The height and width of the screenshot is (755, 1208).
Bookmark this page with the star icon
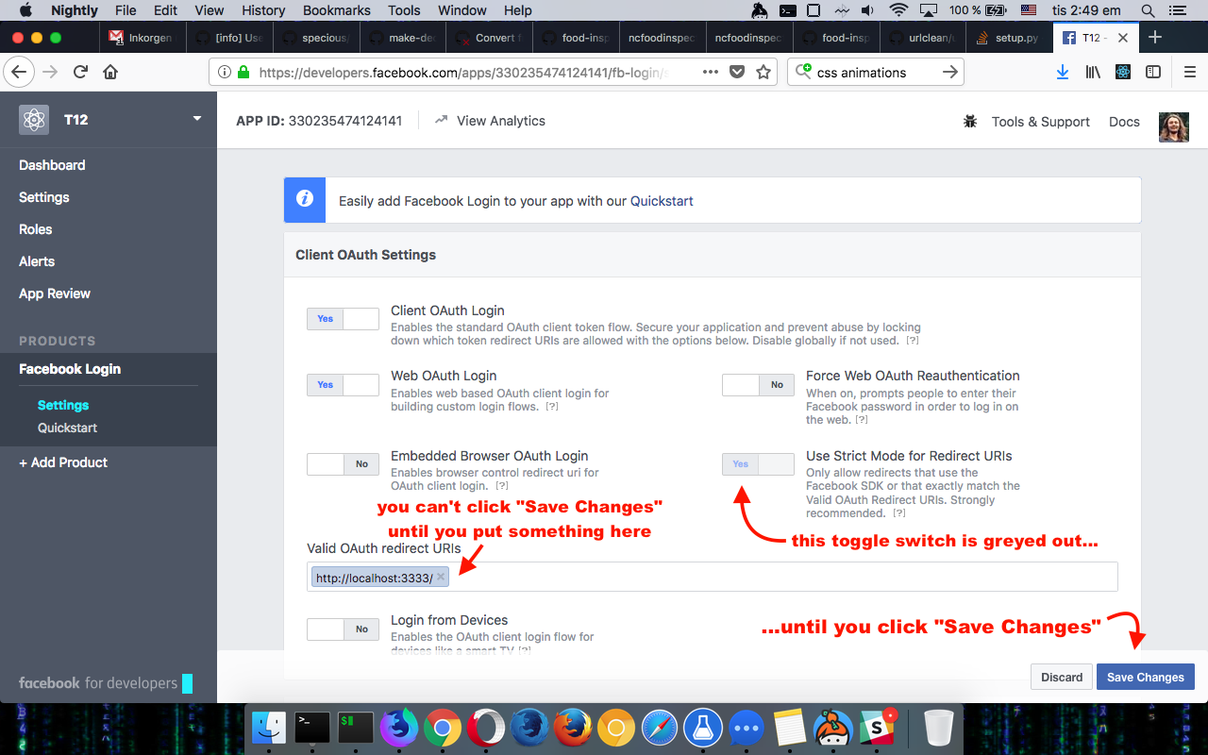(763, 73)
